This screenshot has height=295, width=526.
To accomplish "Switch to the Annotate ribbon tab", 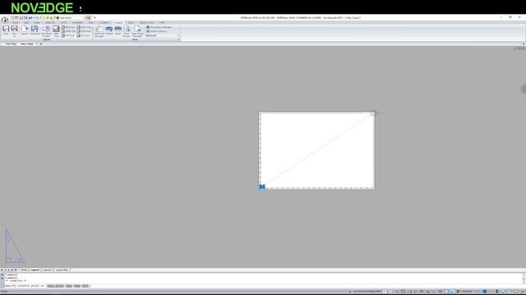I will pyautogui.click(x=77, y=23).
